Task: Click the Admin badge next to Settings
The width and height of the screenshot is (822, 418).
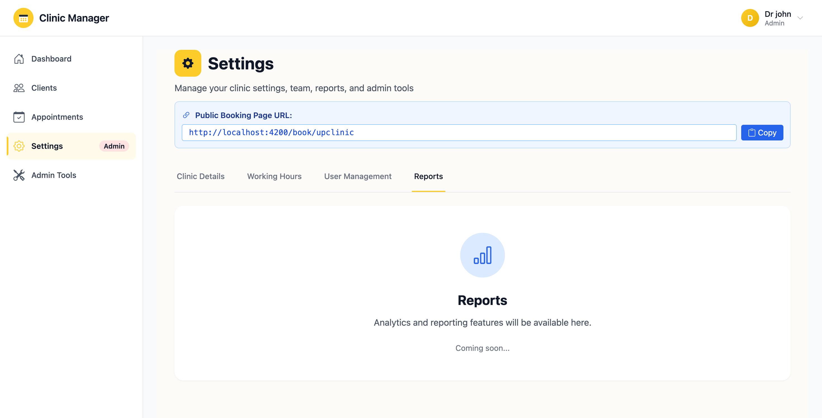Action: click(x=114, y=146)
